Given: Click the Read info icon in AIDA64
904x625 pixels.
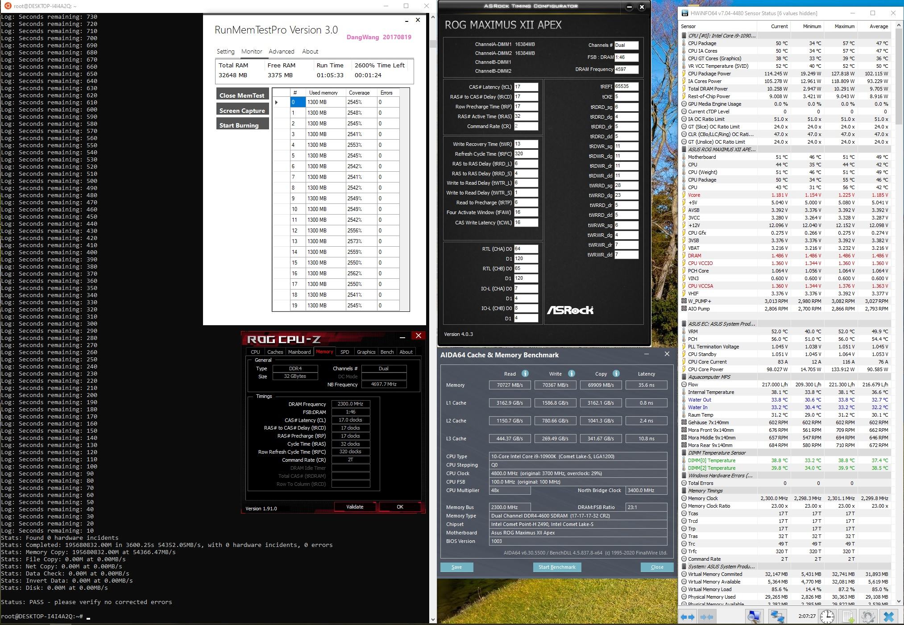Looking at the screenshot, I should click(x=525, y=373).
